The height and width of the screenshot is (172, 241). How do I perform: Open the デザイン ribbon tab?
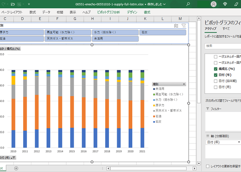point(132,12)
